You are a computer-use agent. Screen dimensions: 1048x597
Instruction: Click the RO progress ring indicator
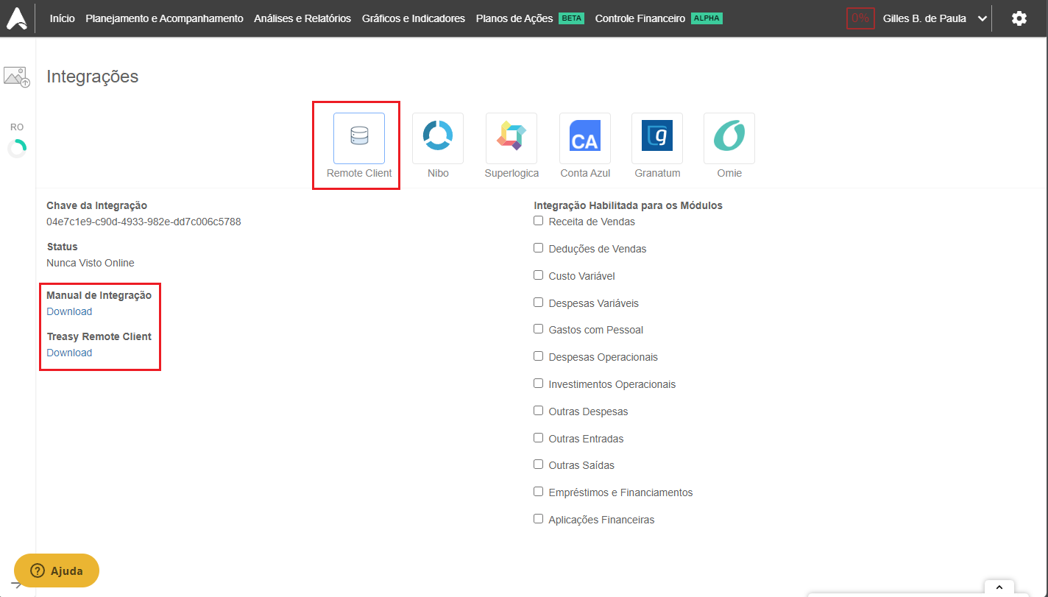coord(17,149)
